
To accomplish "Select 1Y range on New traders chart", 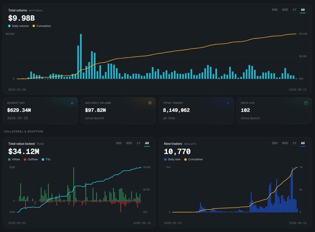I will tap(294, 143).
